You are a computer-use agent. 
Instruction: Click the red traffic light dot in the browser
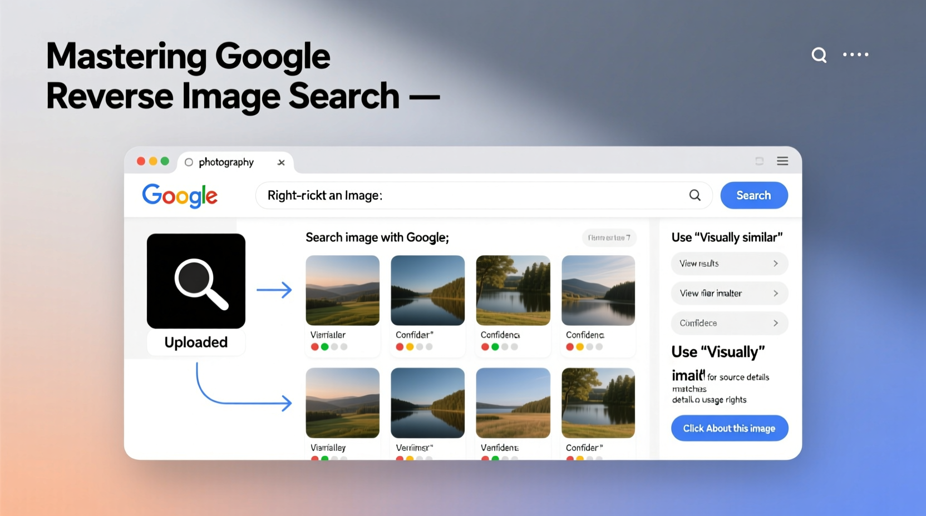(x=140, y=161)
